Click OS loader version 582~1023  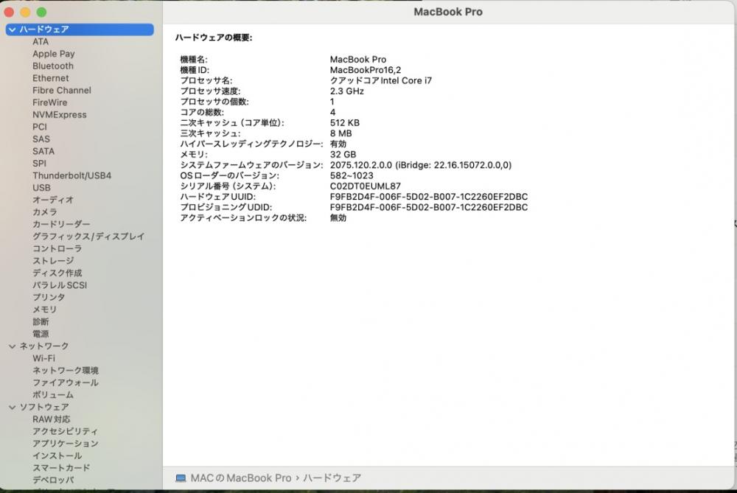[352, 176]
